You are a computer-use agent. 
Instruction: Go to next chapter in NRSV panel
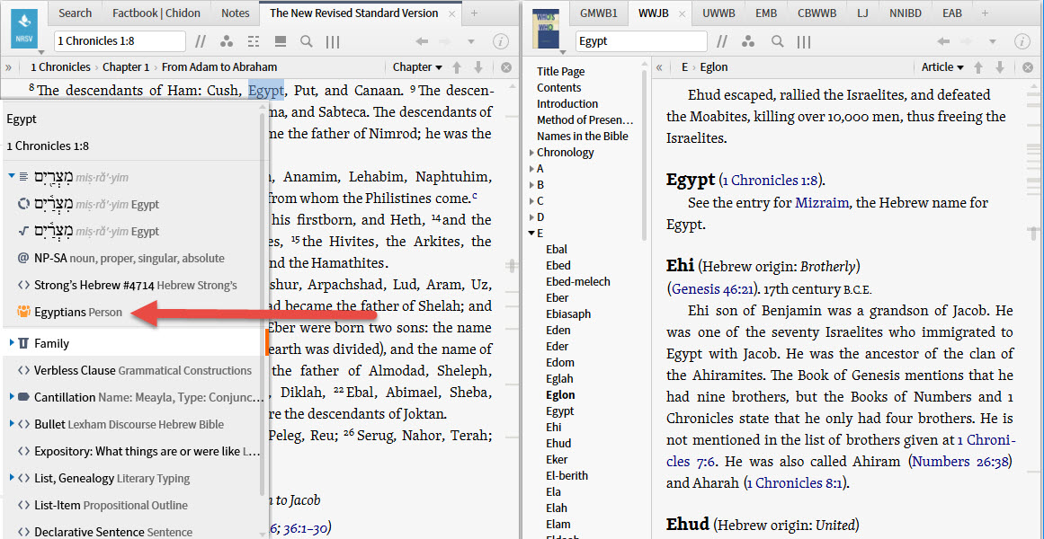tap(478, 67)
